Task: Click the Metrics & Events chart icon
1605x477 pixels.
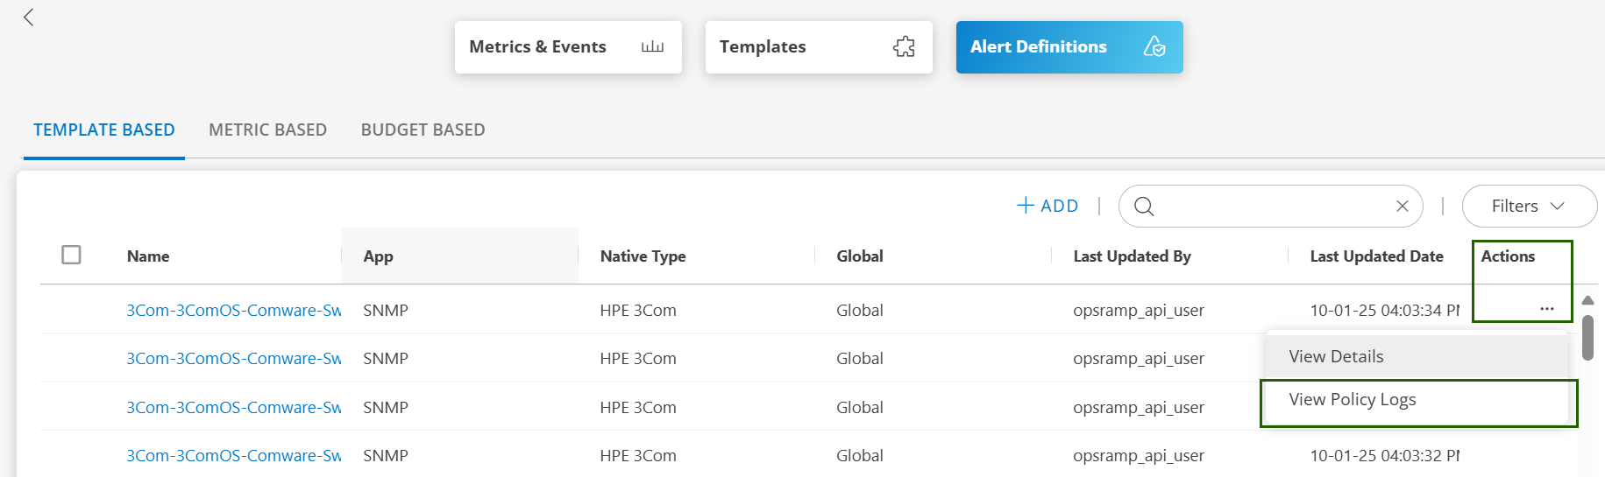Action: pos(652,47)
